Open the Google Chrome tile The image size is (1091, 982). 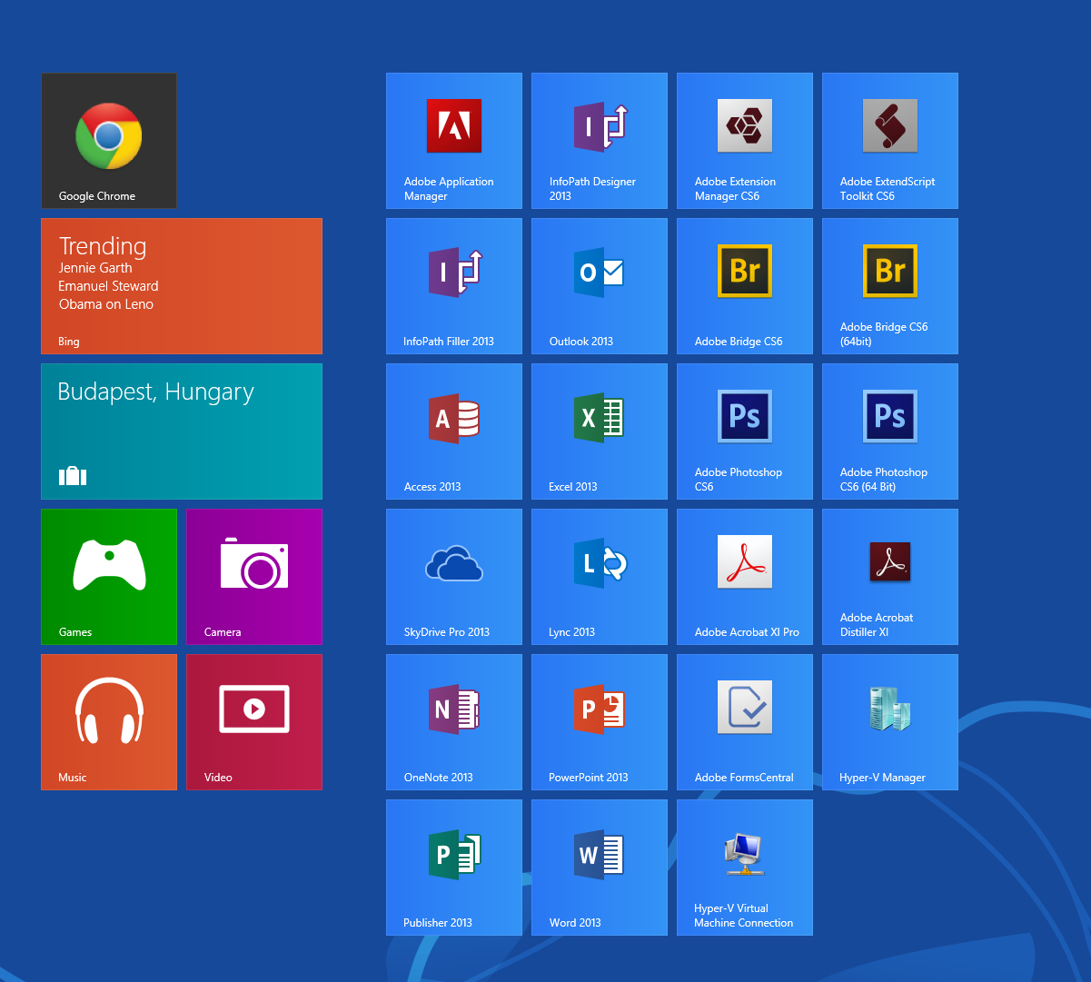[109, 140]
